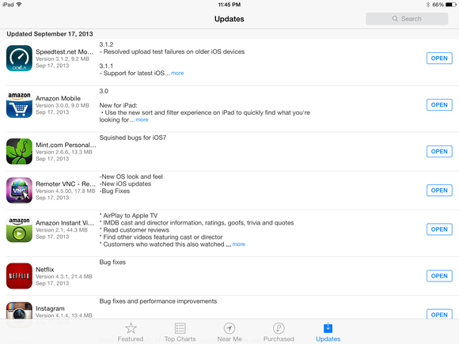The width and height of the screenshot is (459, 344).
Task: Tap the Remoter VNC app icon
Action: 19,190
